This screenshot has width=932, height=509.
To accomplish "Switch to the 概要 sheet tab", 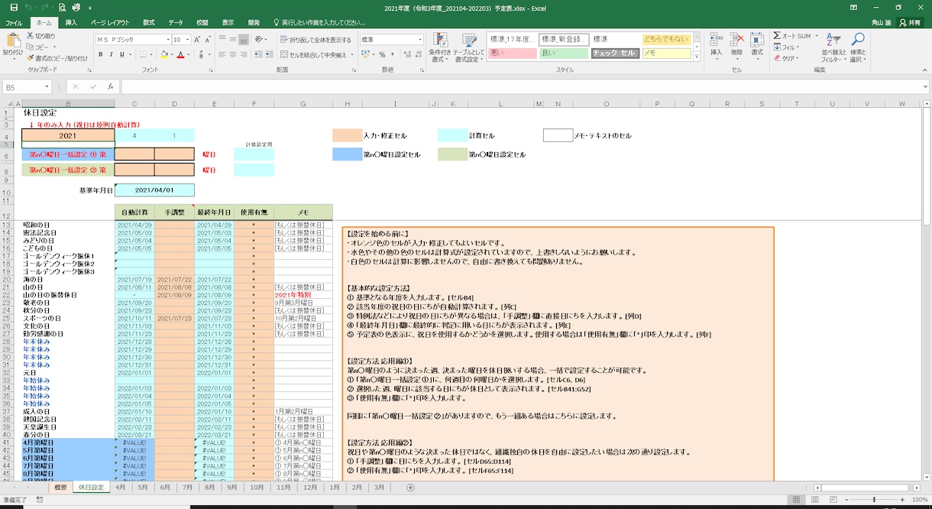I will pyautogui.click(x=59, y=488).
